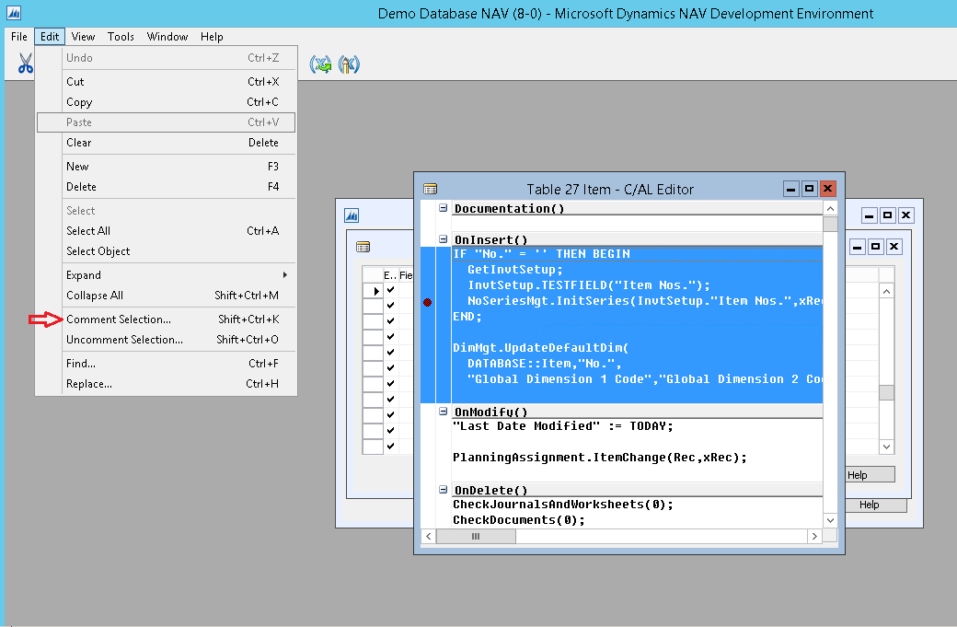Toggle the checkmark in the second table row
This screenshot has width=957, height=627.
(390, 307)
